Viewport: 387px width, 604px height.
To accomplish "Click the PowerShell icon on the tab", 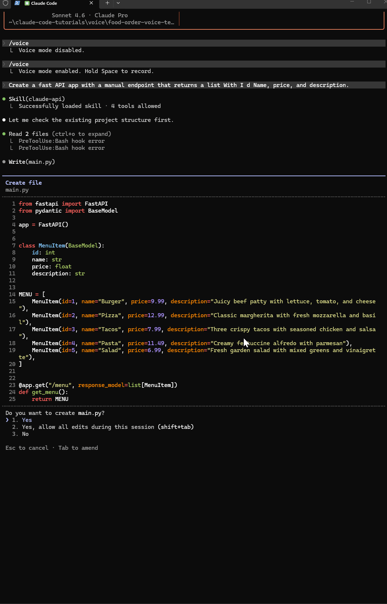I will [x=17, y=3].
